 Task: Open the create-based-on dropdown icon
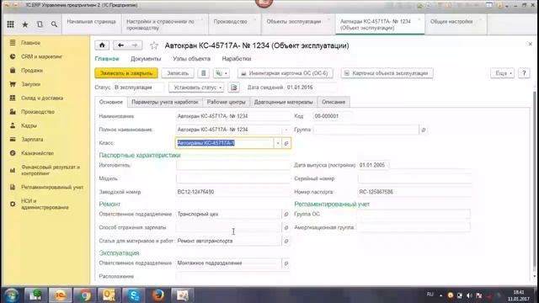point(221,73)
